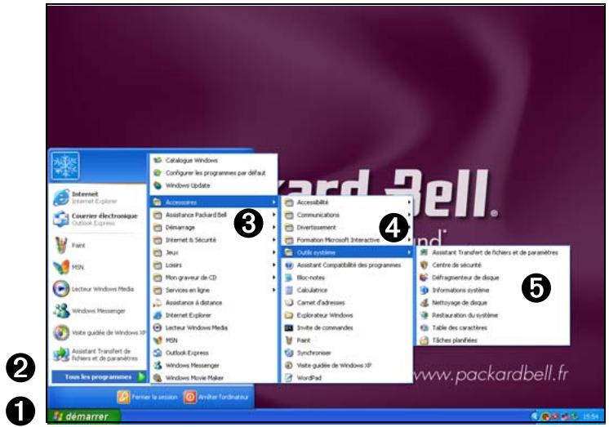Screen dimensions: 609x427
Task: Click Fermer la session button
Action: pos(147,397)
